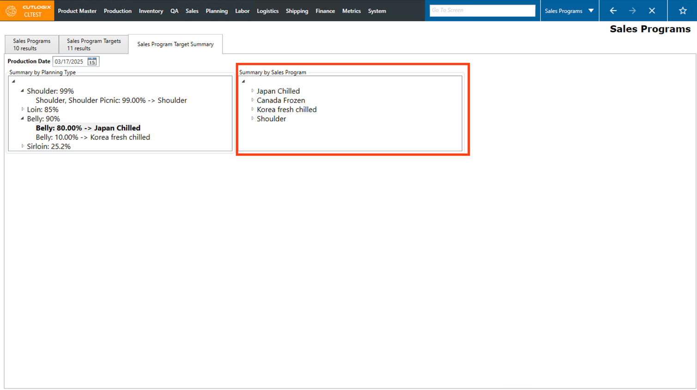
Task: Open the Sales Programs screen dropdown
Action: tap(591, 11)
